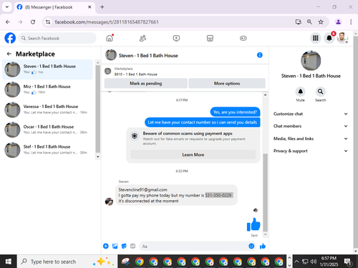Open more actions plus icon in composer

point(106,246)
